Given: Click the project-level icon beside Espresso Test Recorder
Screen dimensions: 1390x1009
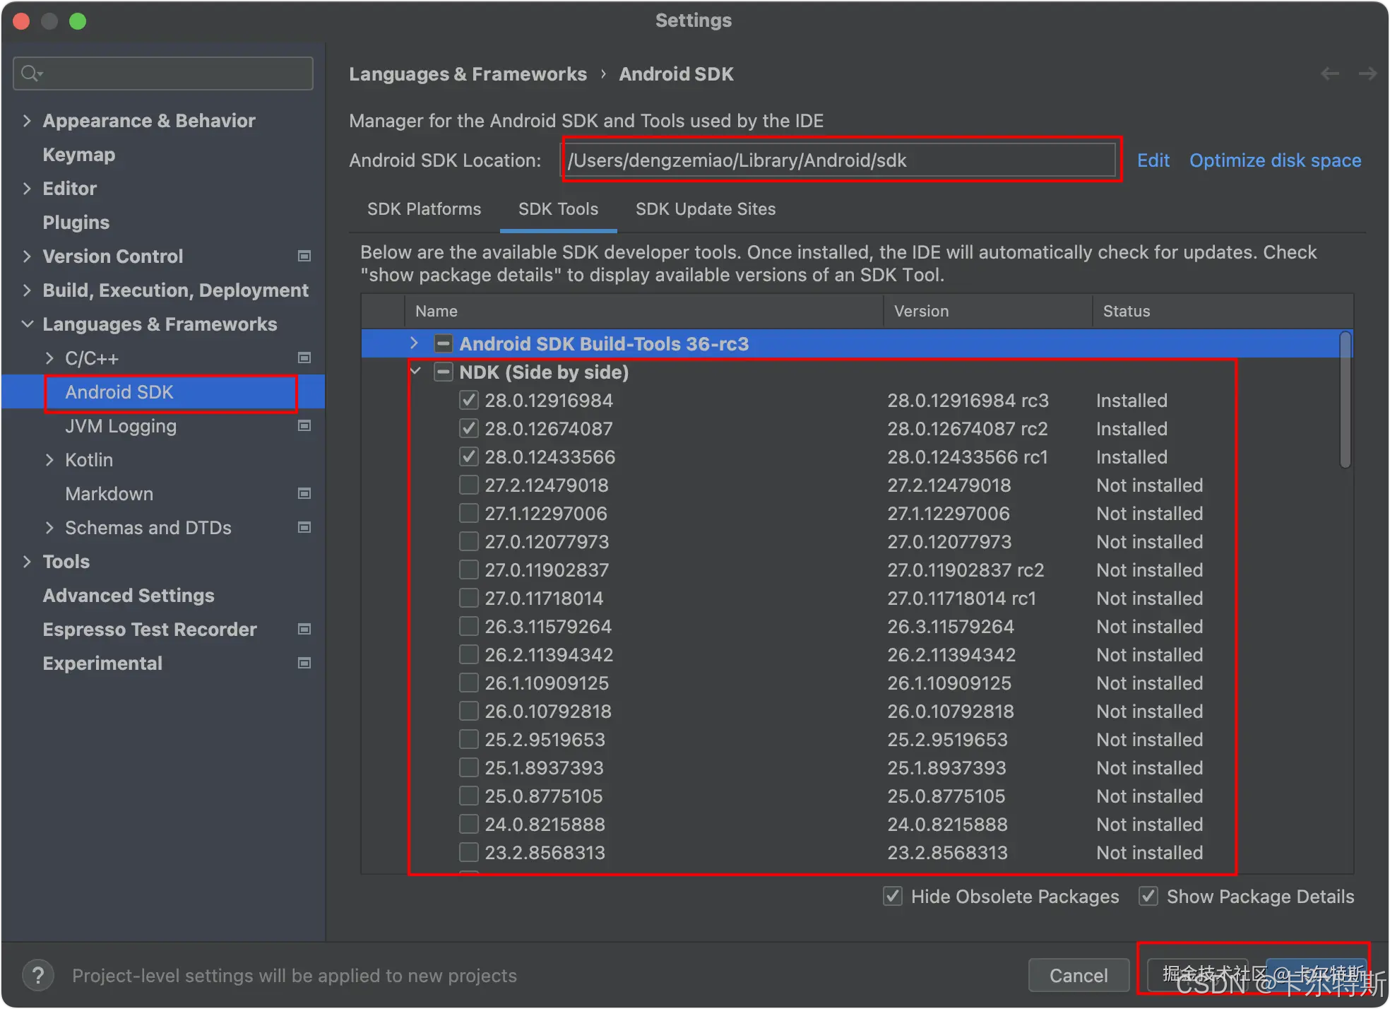Looking at the screenshot, I should [304, 629].
